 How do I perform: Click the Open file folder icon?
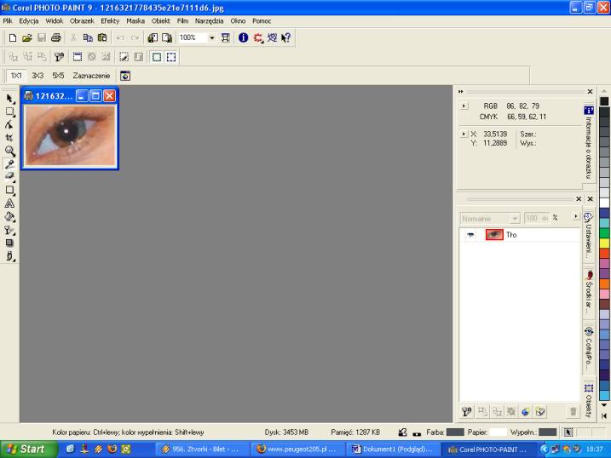[26, 38]
